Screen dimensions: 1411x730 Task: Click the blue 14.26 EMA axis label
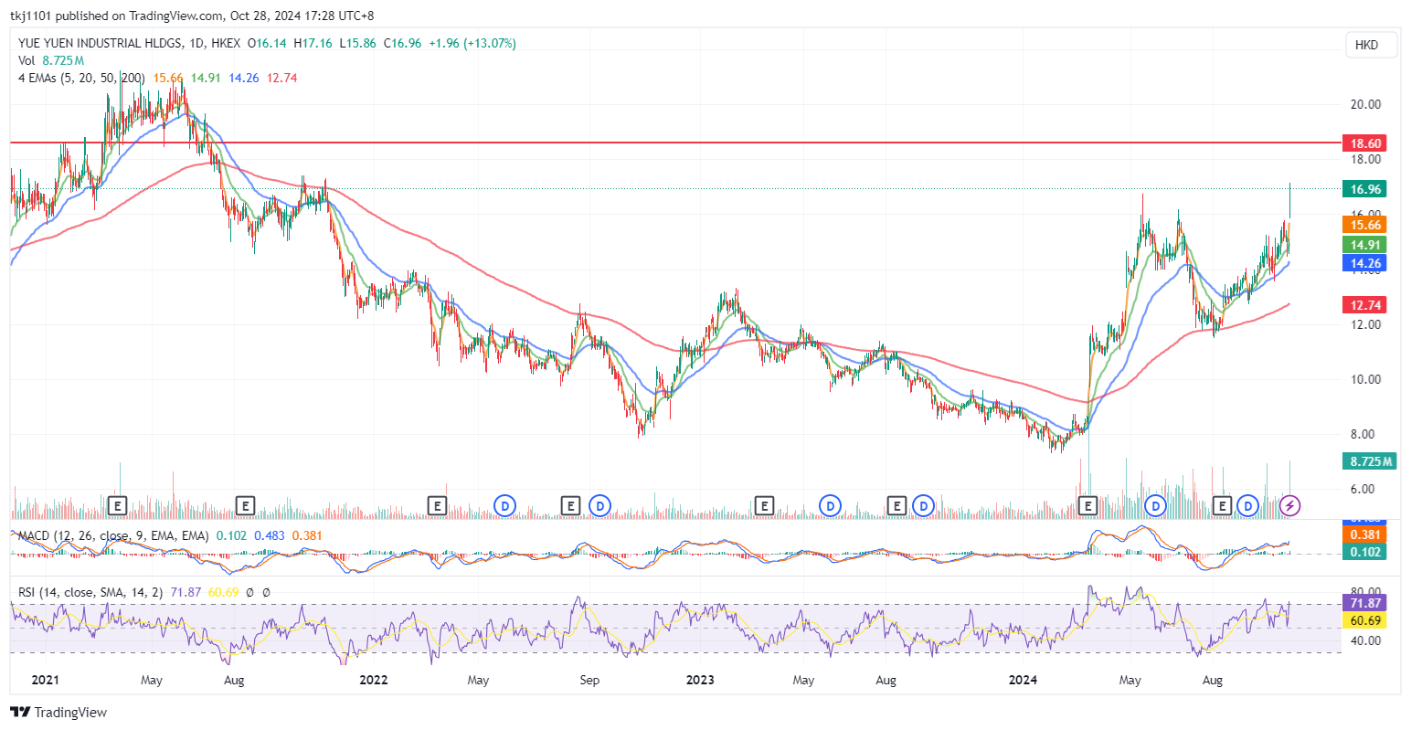[x=1364, y=263]
